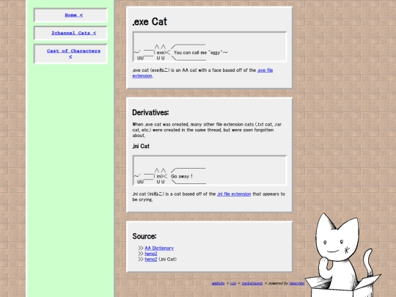Click the 'You can call me eggy' ASCII art
This screenshot has width=396, height=297.
209,47
